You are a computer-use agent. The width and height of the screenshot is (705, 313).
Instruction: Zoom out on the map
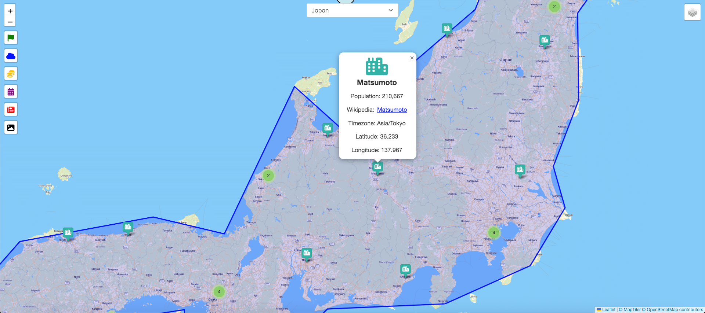click(10, 22)
